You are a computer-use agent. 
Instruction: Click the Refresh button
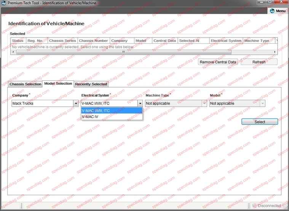259,62
